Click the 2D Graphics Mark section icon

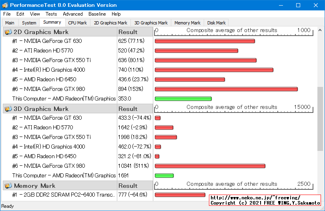coord(8,32)
